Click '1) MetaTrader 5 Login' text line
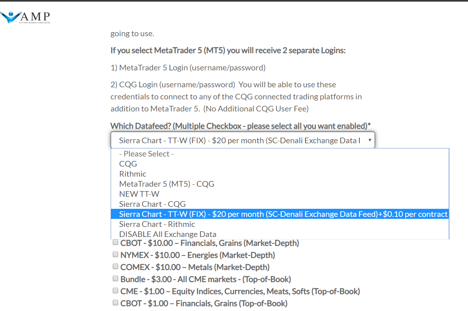 coord(188,68)
